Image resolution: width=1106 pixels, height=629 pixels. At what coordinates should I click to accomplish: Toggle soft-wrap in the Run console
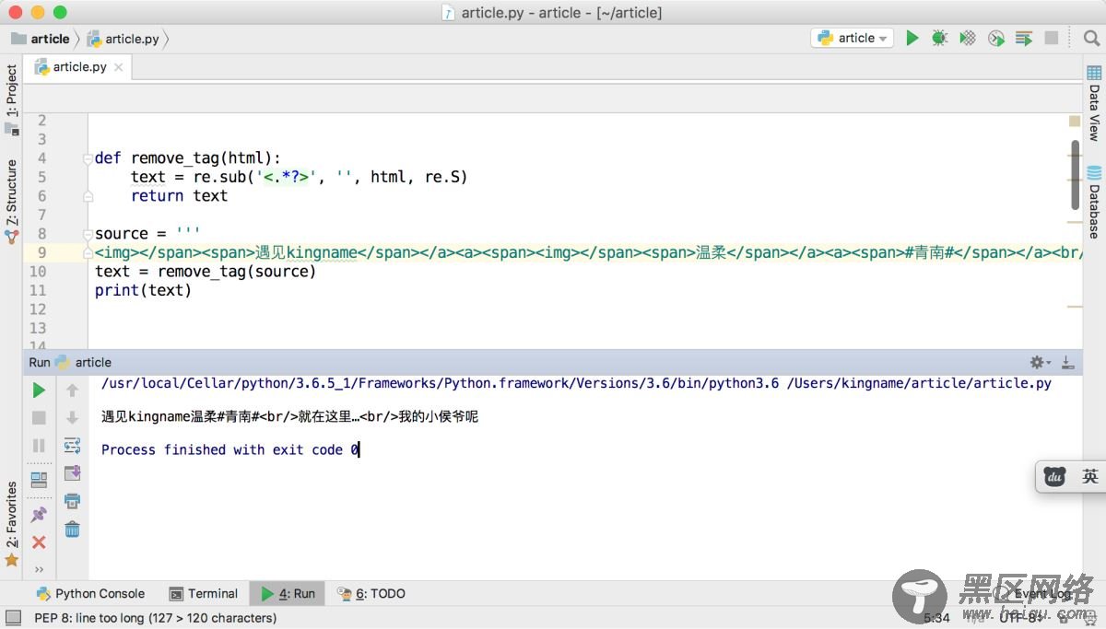pos(72,446)
